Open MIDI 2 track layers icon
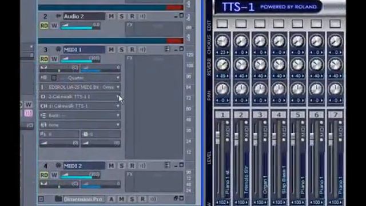This screenshot has height=206, width=366. pyautogui.click(x=167, y=165)
